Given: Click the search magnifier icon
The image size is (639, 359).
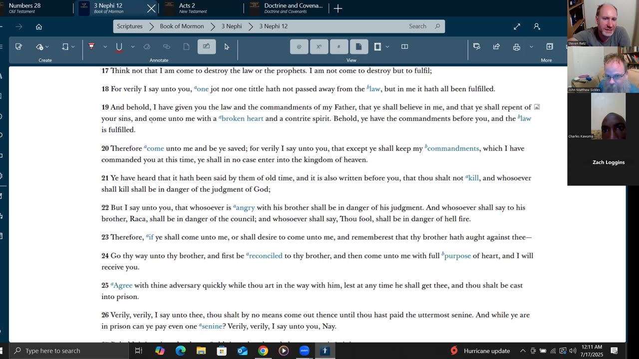Looking at the screenshot, I should [437, 26].
